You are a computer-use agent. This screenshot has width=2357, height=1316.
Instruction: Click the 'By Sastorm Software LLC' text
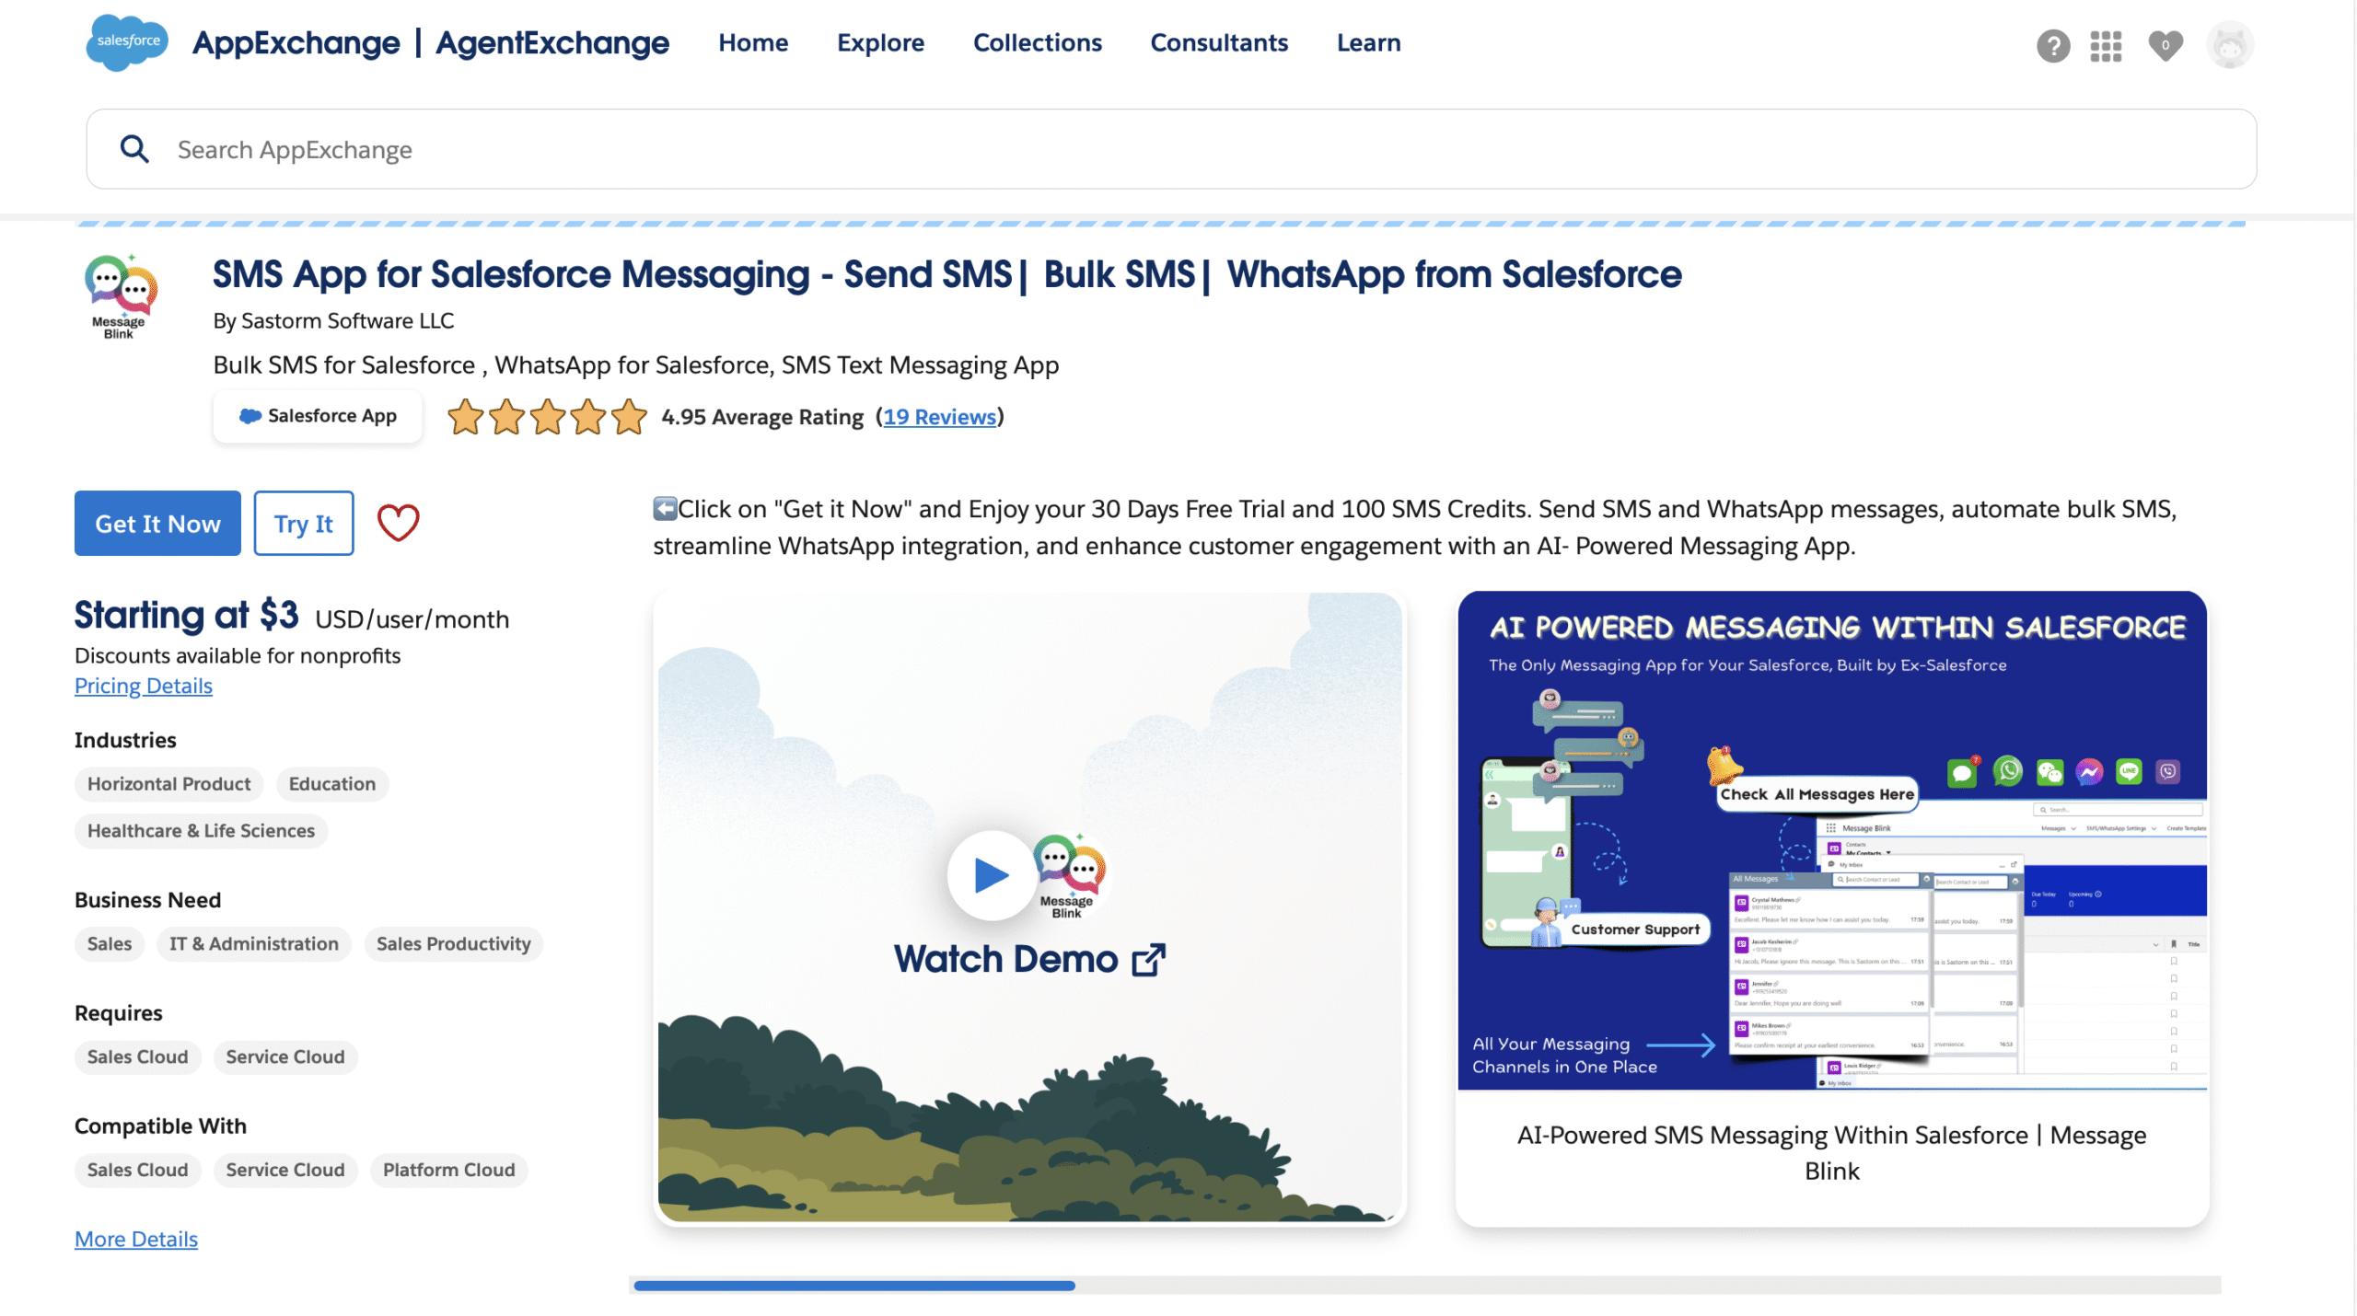point(333,320)
